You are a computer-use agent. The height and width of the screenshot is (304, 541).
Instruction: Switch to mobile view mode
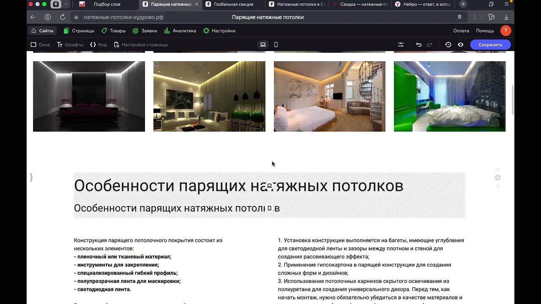276,45
